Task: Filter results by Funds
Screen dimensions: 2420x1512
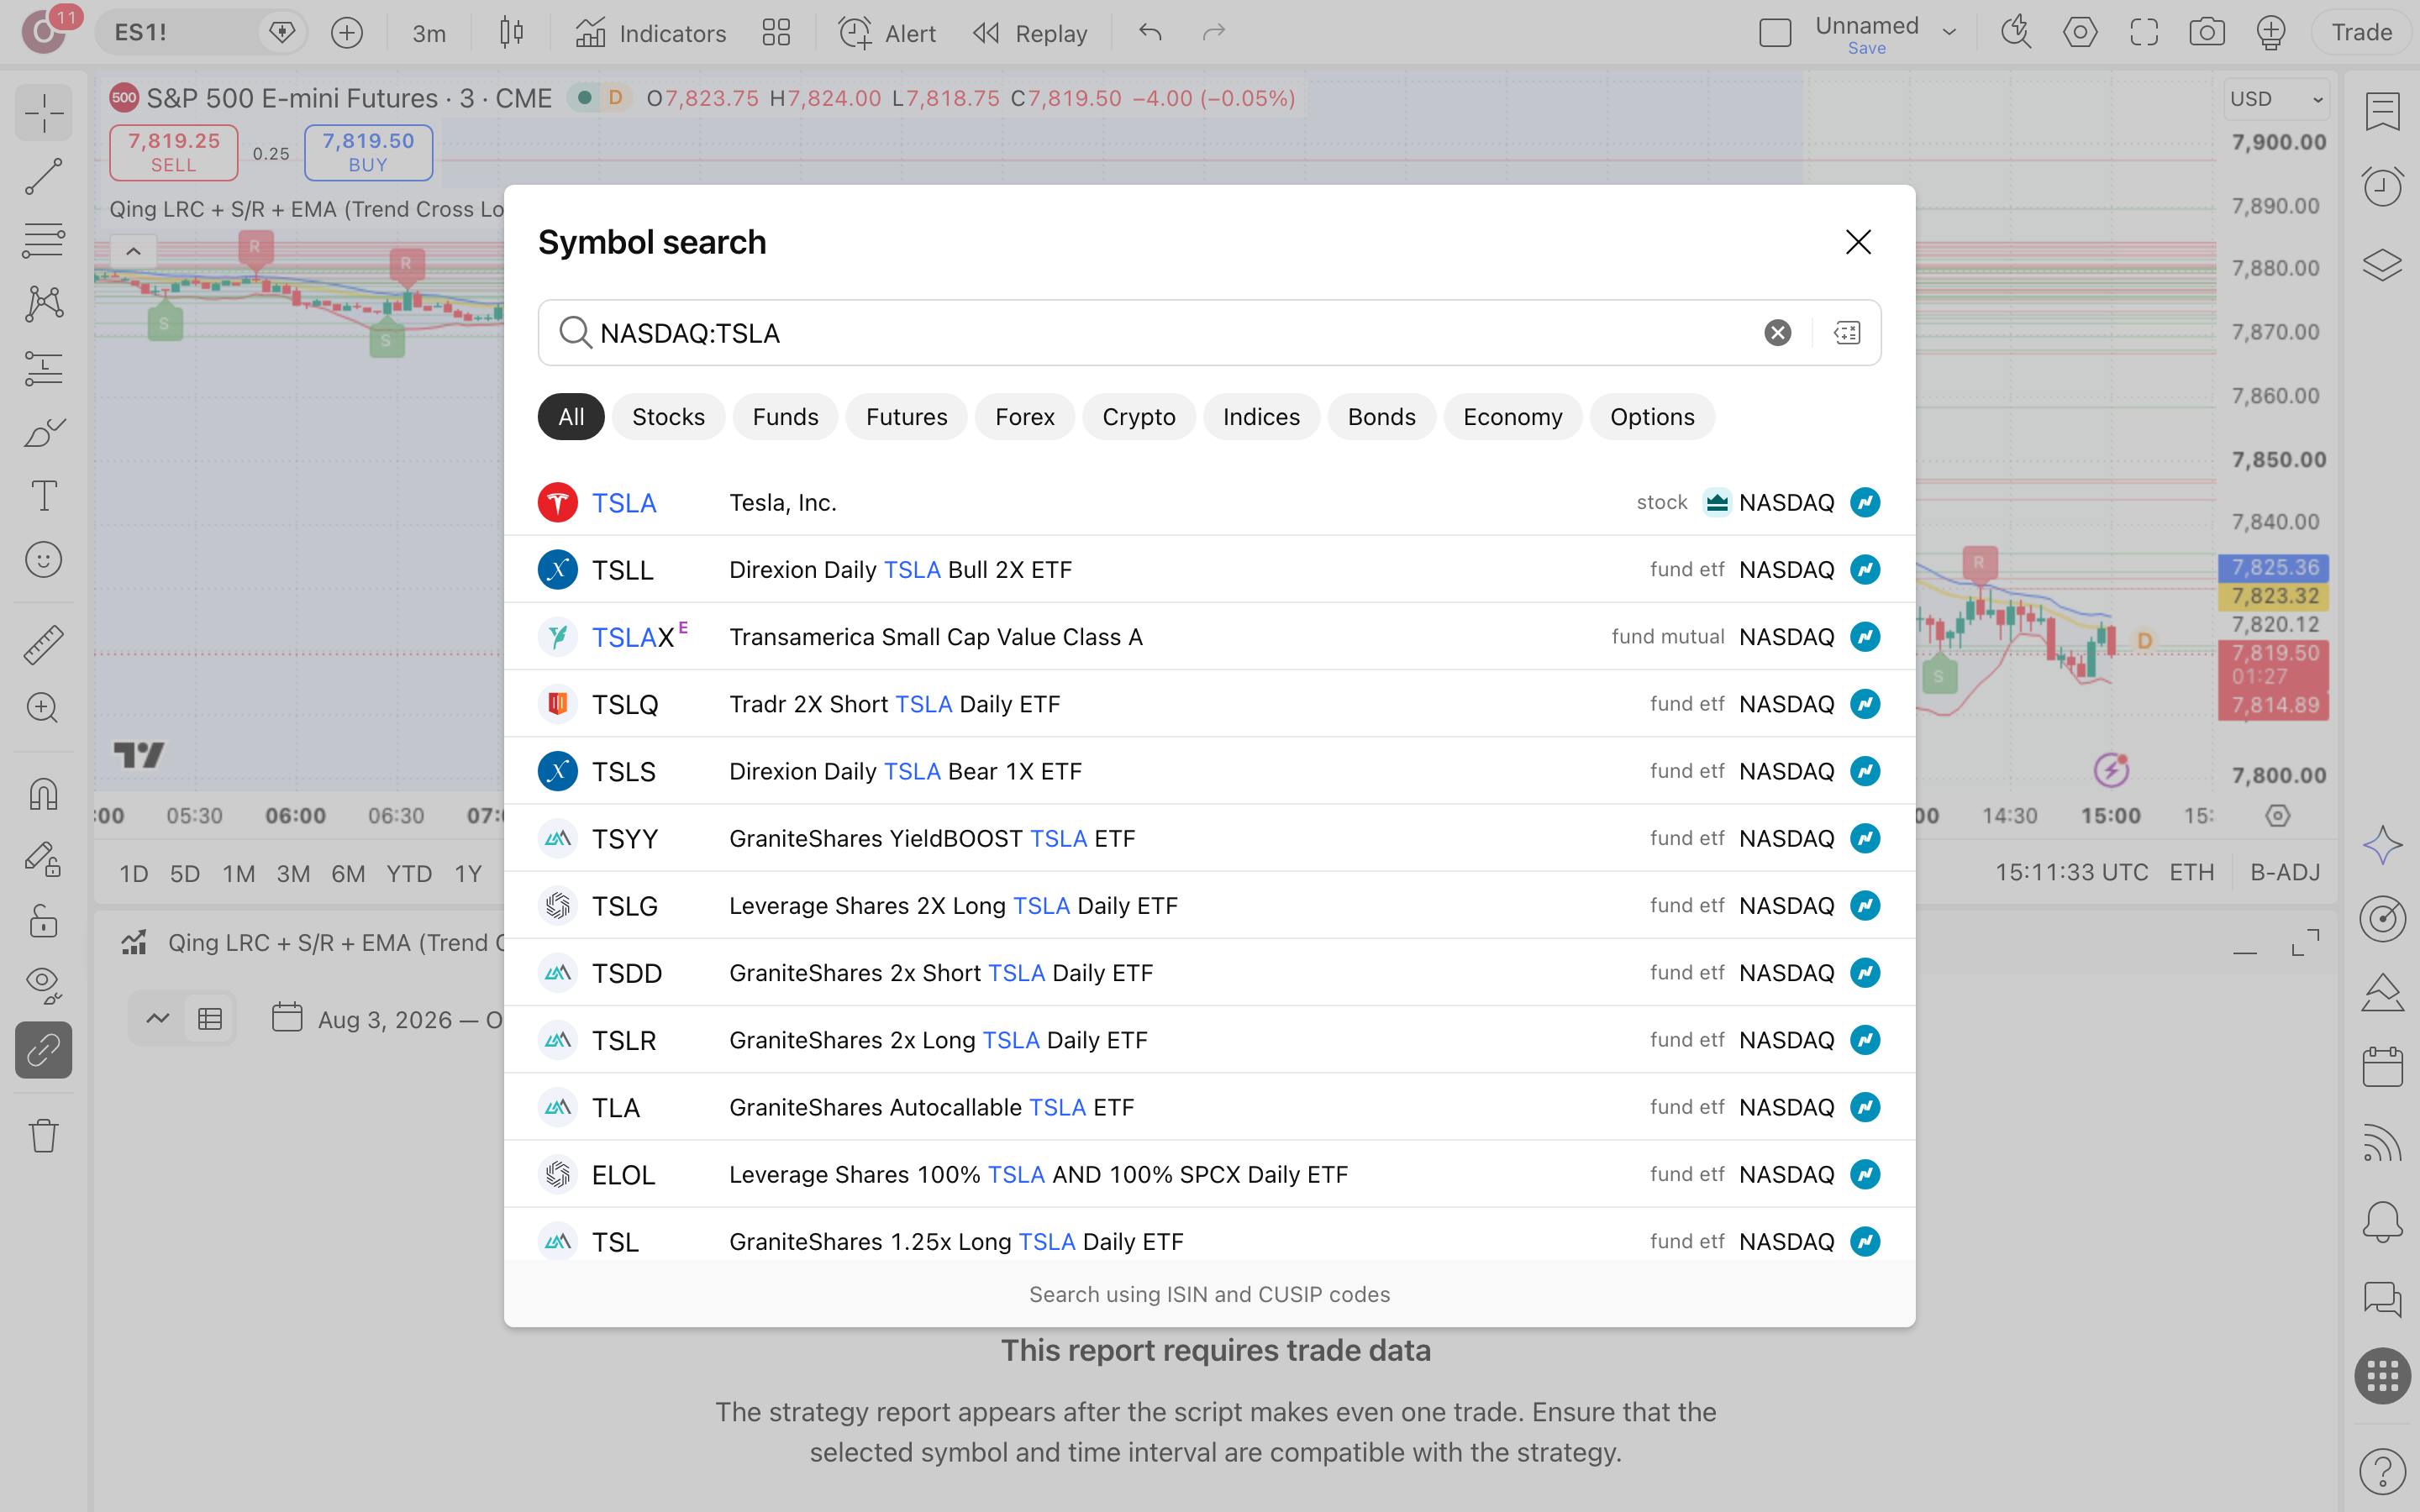Action: coord(785,417)
